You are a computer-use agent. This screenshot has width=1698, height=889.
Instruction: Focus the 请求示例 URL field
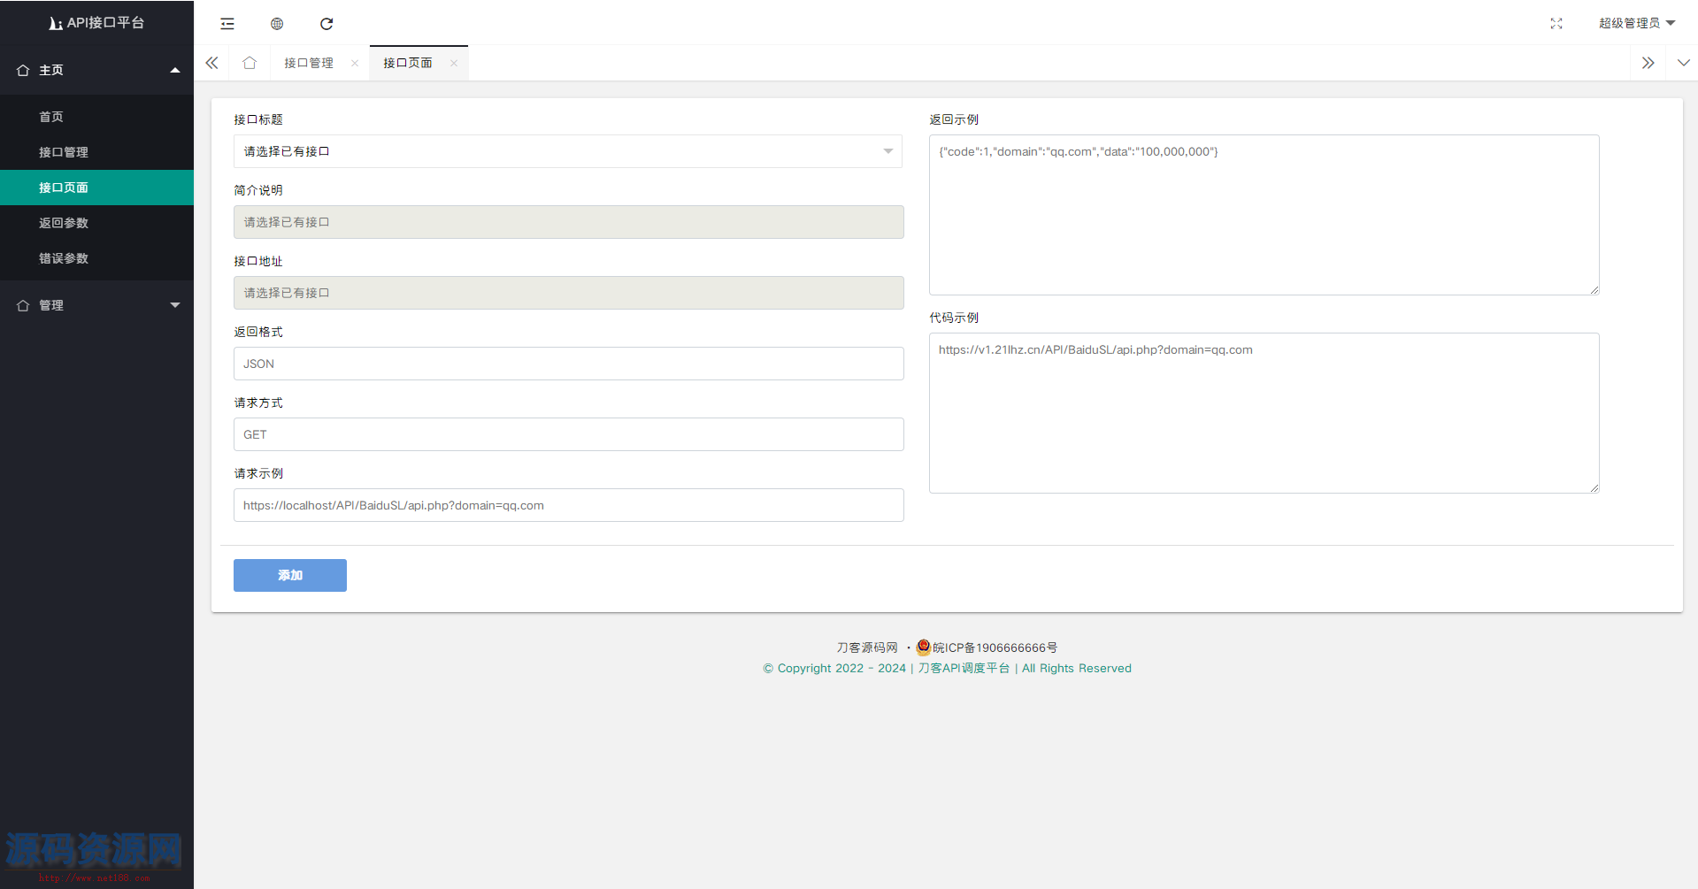click(x=568, y=505)
